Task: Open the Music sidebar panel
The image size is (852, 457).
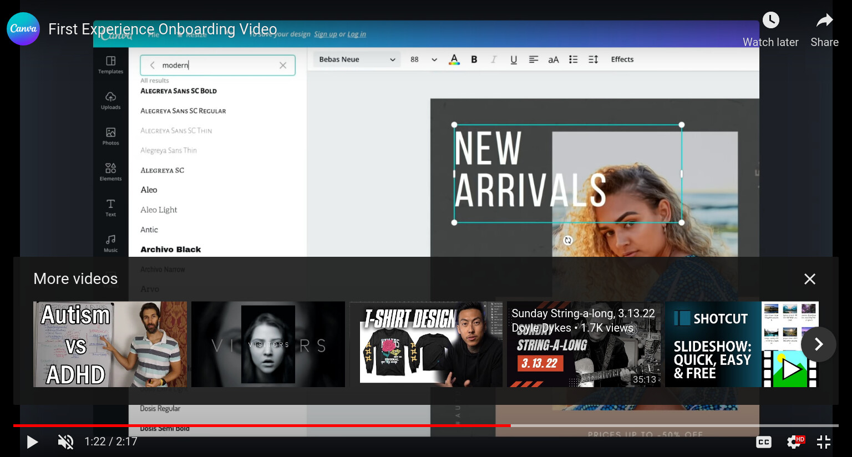Action: 111,243
